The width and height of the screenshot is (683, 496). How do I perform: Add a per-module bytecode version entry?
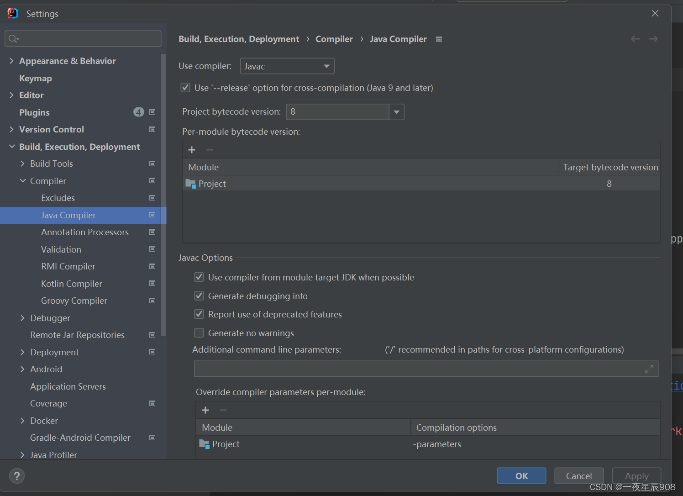[192, 150]
